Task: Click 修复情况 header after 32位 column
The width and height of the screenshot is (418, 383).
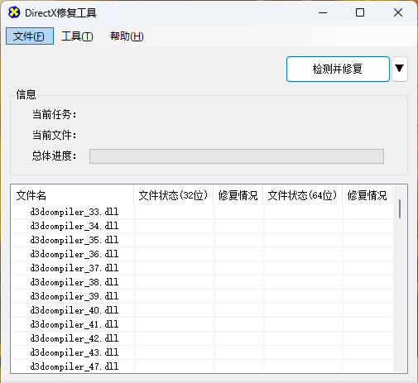Action: point(238,195)
